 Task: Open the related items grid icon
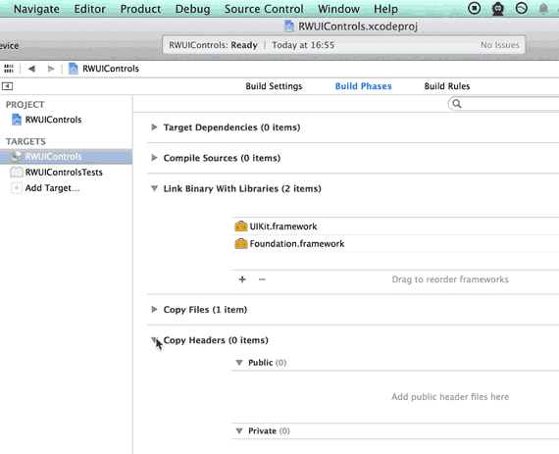pyautogui.click(x=9, y=69)
